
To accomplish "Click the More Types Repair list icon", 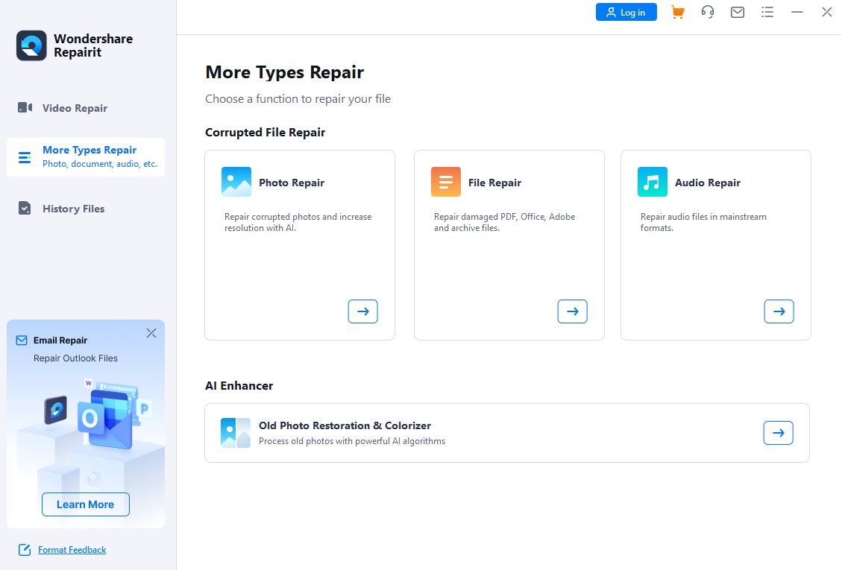I will 25,157.
